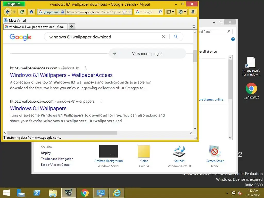Viewport: 264px width, 198px height.
Task: Open File Explorer from the taskbar
Action: (53, 193)
